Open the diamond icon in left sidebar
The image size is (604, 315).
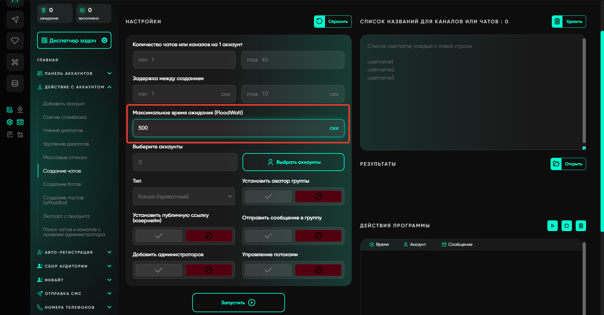pos(15,41)
